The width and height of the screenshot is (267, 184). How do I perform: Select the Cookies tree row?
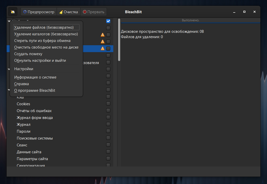click(x=60, y=104)
